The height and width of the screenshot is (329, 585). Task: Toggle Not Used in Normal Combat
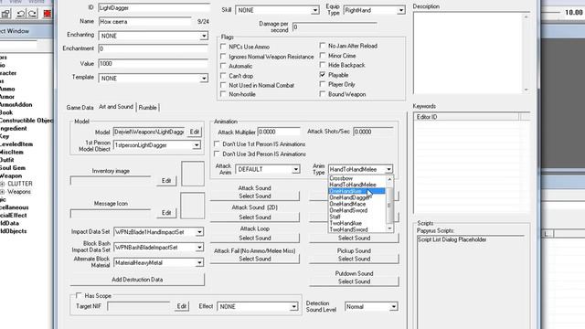tap(223, 85)
